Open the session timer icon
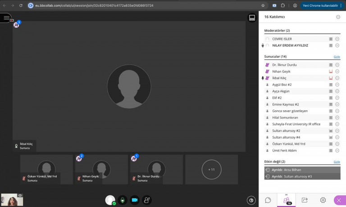The image size is (346, 207). (251, 200)
